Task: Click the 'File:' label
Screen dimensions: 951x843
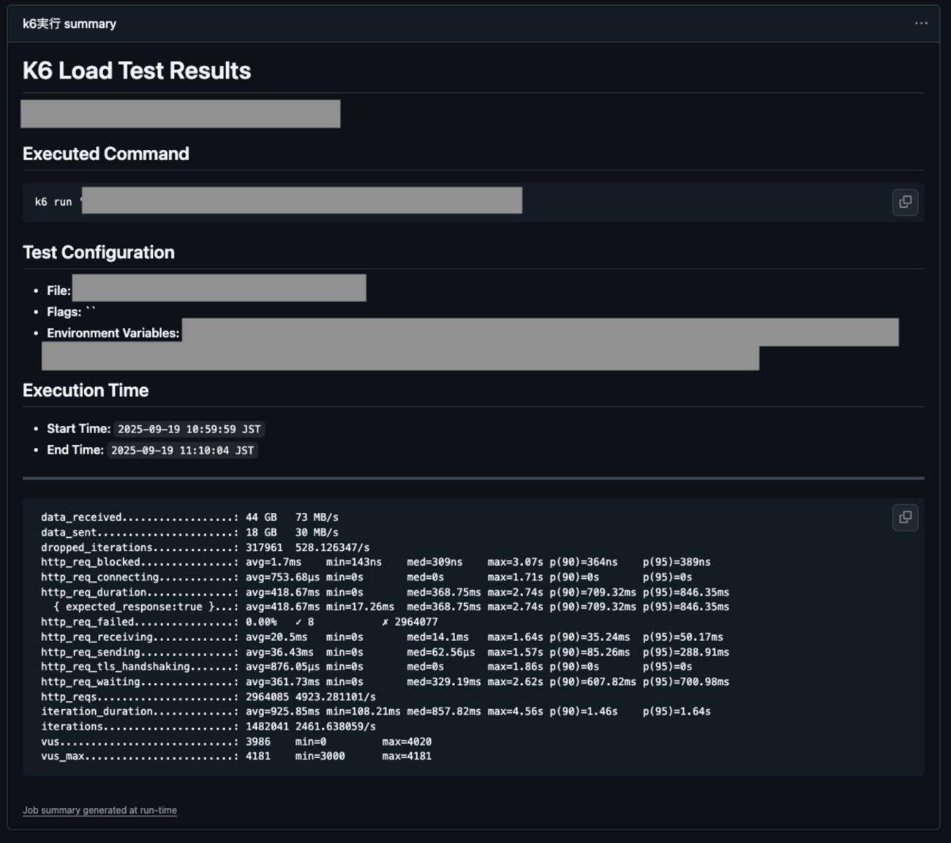Action: (x=59, y=291)
